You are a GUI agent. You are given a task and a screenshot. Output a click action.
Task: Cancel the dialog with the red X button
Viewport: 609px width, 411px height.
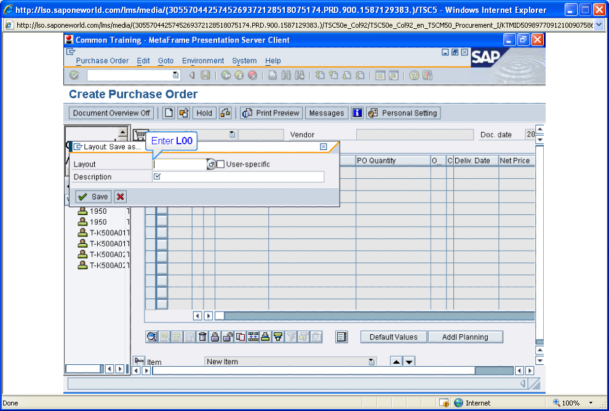pos(121,197)
